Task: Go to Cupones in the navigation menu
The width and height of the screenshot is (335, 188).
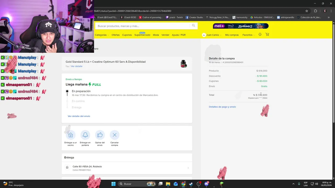Action: [127, 35]
